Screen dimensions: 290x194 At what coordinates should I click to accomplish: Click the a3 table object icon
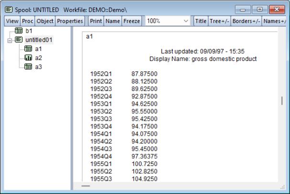click(x=28, y=67)
